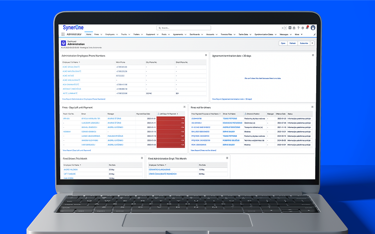Click the edit navigation pencil icon
This screenshot has width=375, height=234.
(314, 35)
